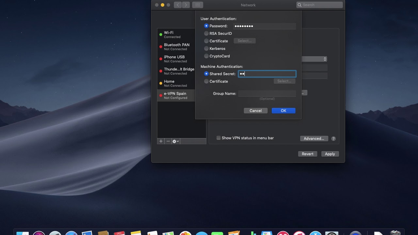Click the Group Name field
Screen dimensions: 418x235
click(267, 93)
